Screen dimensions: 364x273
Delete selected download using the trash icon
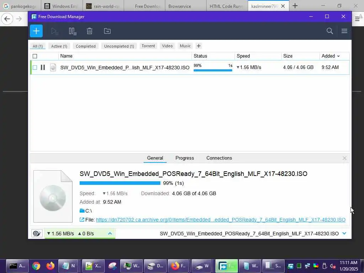pyautogui.click(x=90, y=31)
